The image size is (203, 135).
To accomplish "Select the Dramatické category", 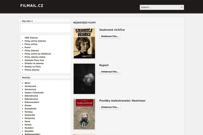I will (30, 109).
